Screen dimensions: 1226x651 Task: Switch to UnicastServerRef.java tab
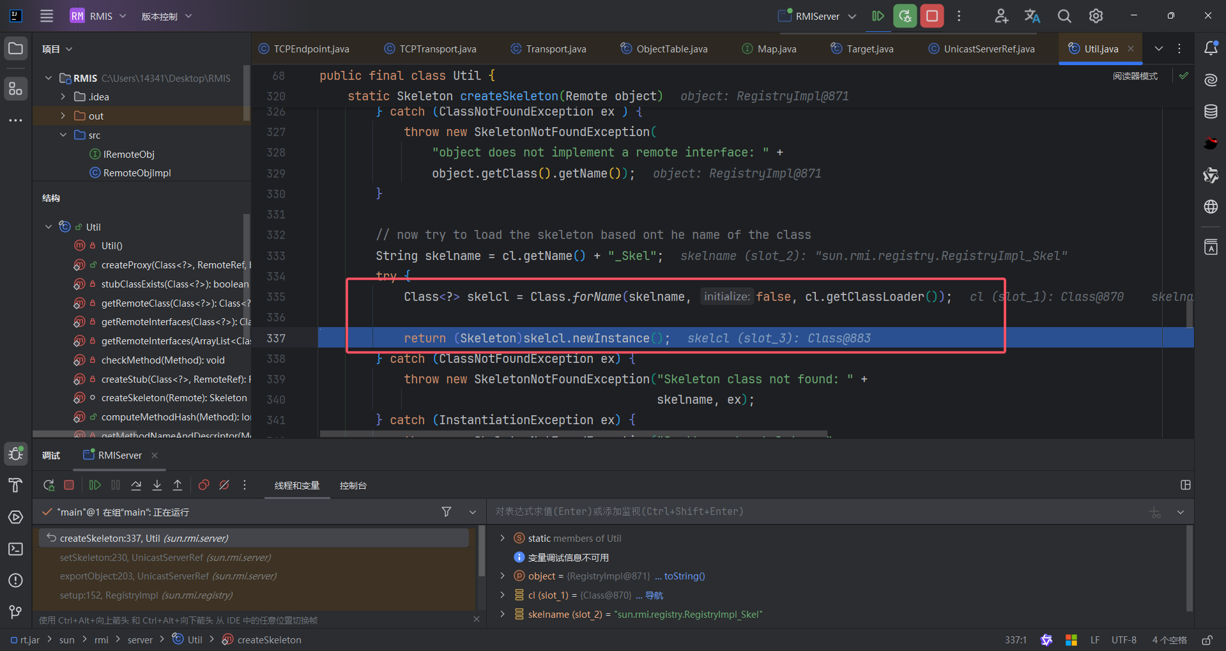982,49
